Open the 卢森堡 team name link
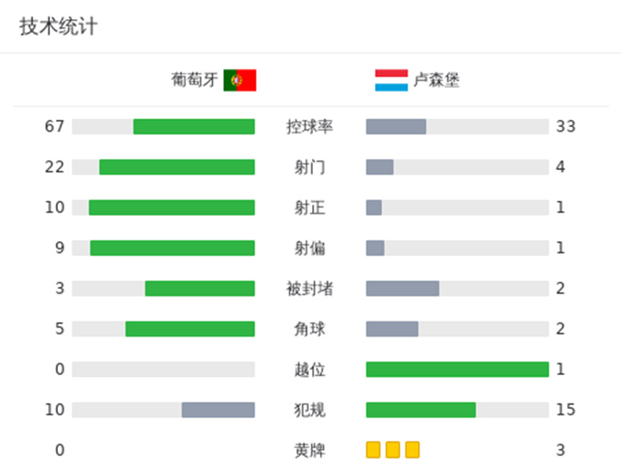 [437, 80]
